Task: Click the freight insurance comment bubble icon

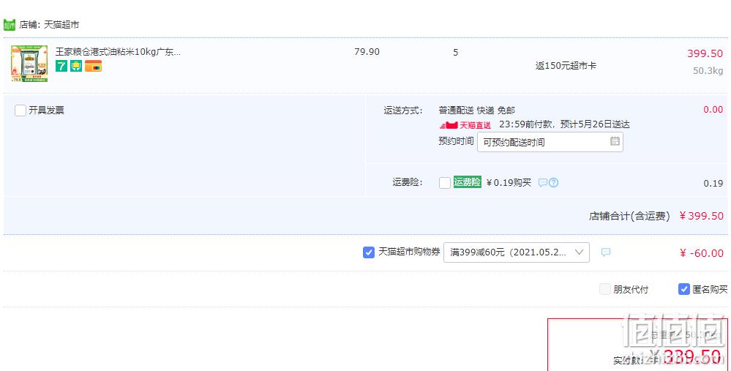Action: tap(543, 183)
